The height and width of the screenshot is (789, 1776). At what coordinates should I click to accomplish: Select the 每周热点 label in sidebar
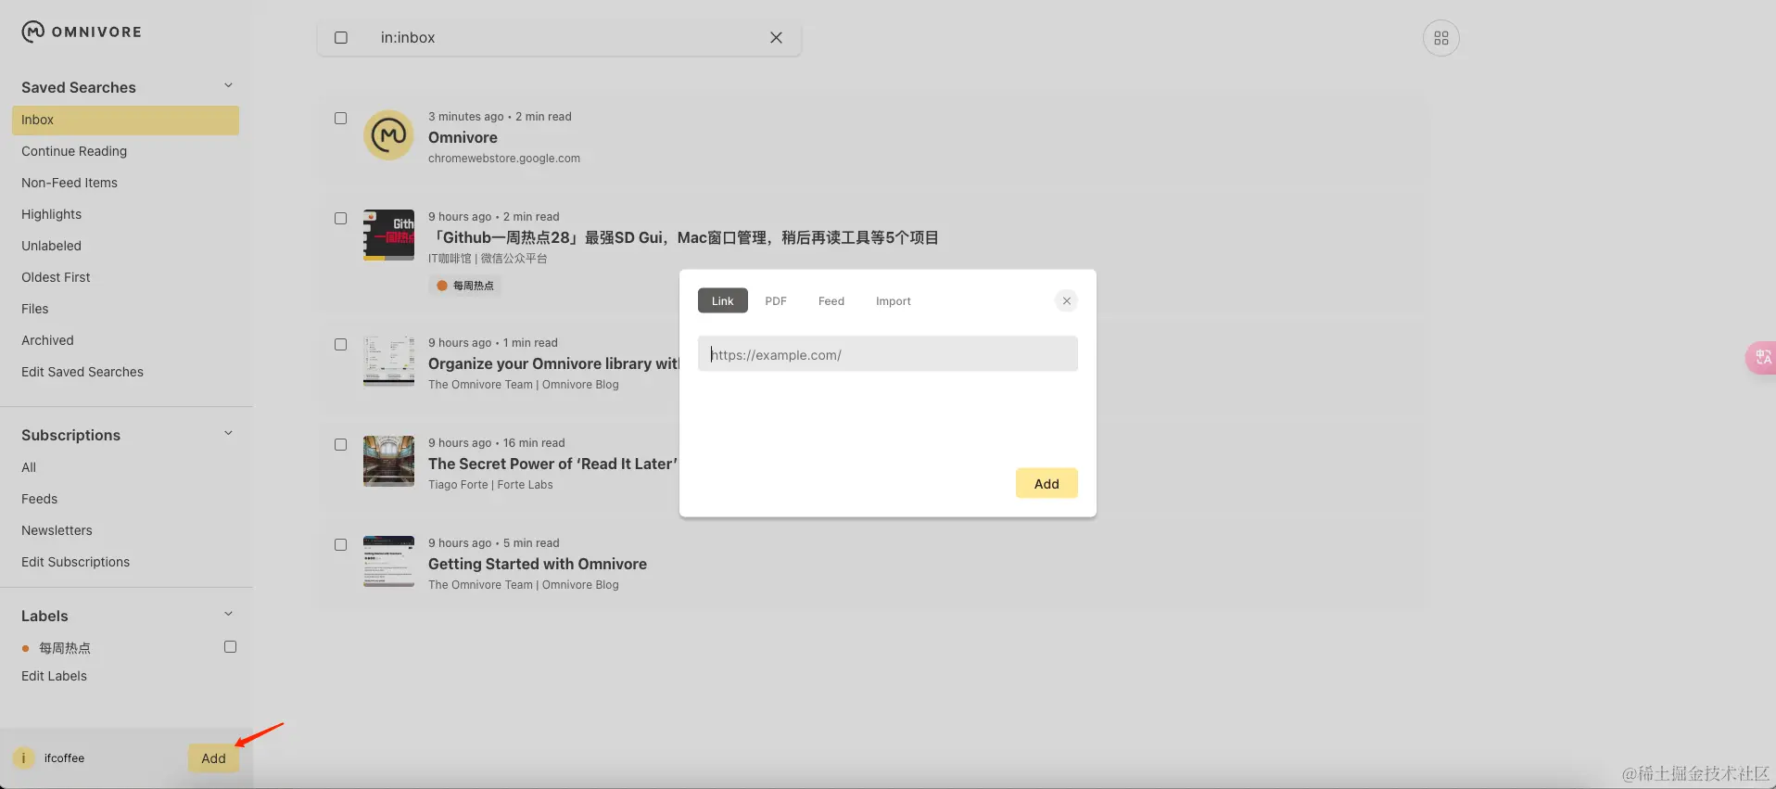pyautogui.click(x=64, y=648)
